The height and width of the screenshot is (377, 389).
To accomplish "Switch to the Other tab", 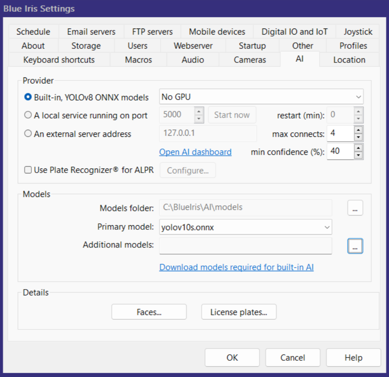I will point(303,46).
